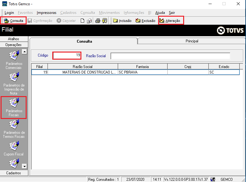The width and height of the screenshot is (246, 182).
Task: Expand the Cadastros sidebar section
Action: point(14,173)
